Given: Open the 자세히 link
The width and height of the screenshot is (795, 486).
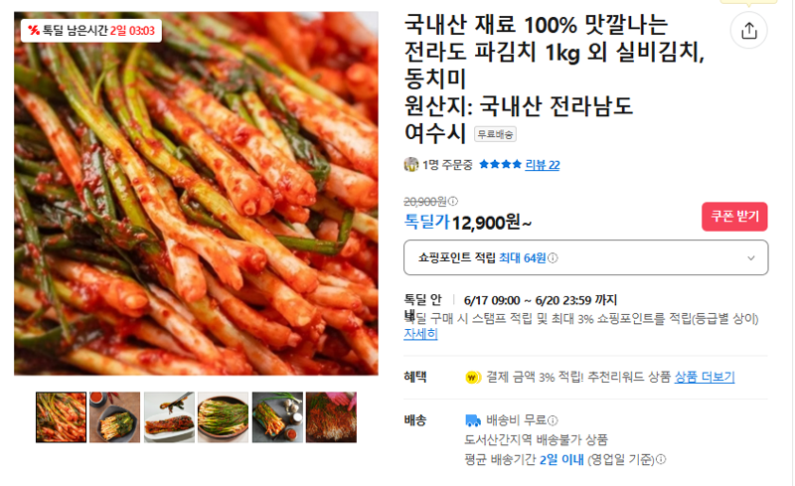Looking at the screenshot, I should [x=420, y=334].
